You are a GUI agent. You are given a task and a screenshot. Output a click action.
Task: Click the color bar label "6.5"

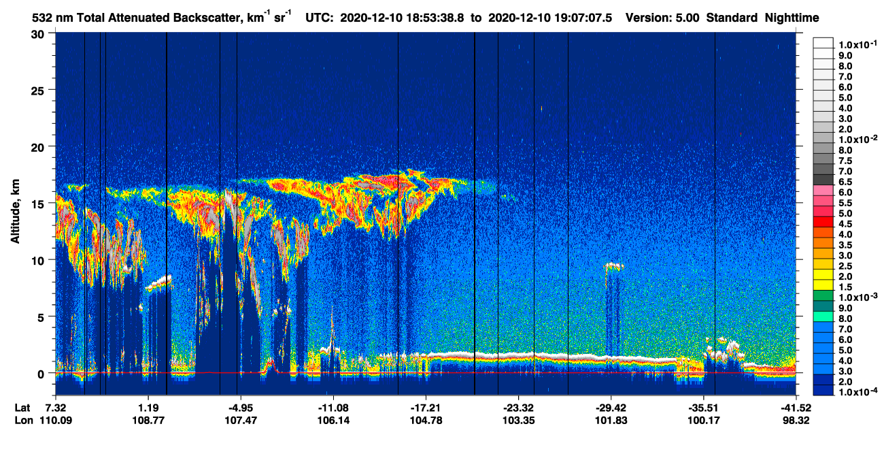(x=846, y=182)
